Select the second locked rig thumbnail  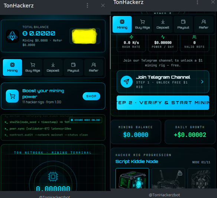[168, 178]
